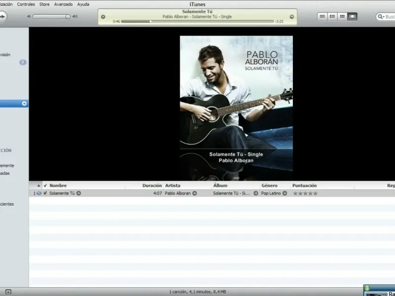
Task: Adjust the volume slider knob
Action: (68, 17)
